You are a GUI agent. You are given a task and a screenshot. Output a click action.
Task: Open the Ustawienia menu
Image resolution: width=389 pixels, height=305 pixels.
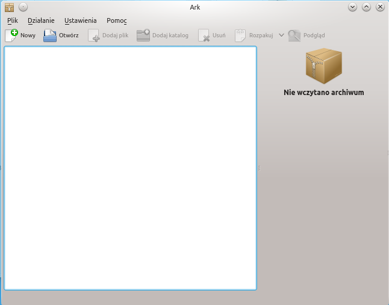click(x=80, y=20)
